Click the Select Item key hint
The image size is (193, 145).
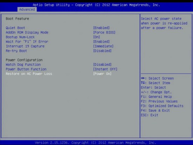click(x=155, y=83)
